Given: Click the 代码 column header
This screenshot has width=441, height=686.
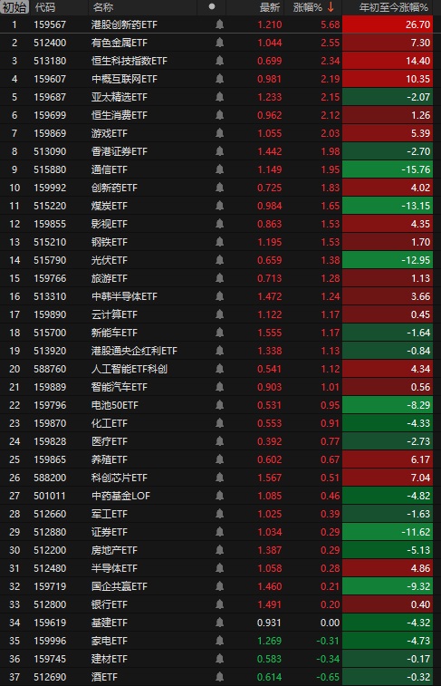Looking at the screenshot, I should pyautogui.click(x=45, y=7).
